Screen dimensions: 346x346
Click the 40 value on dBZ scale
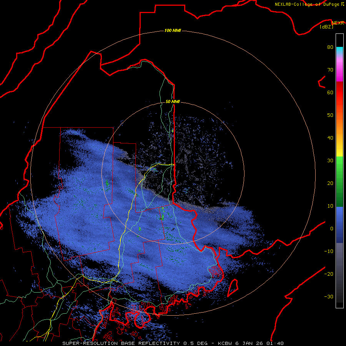[x=330, y=138]
